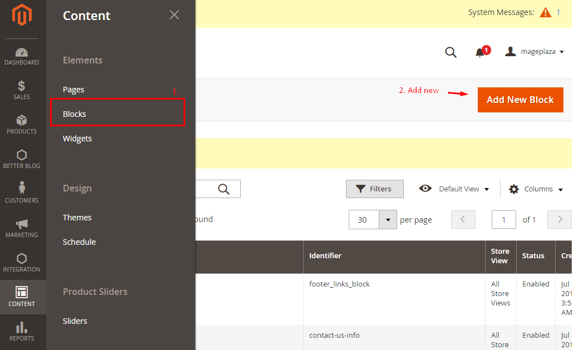Open the Dashboard sidebar icon
The width and height of the screenshot is (584, 350).
(x=22, y=56)
